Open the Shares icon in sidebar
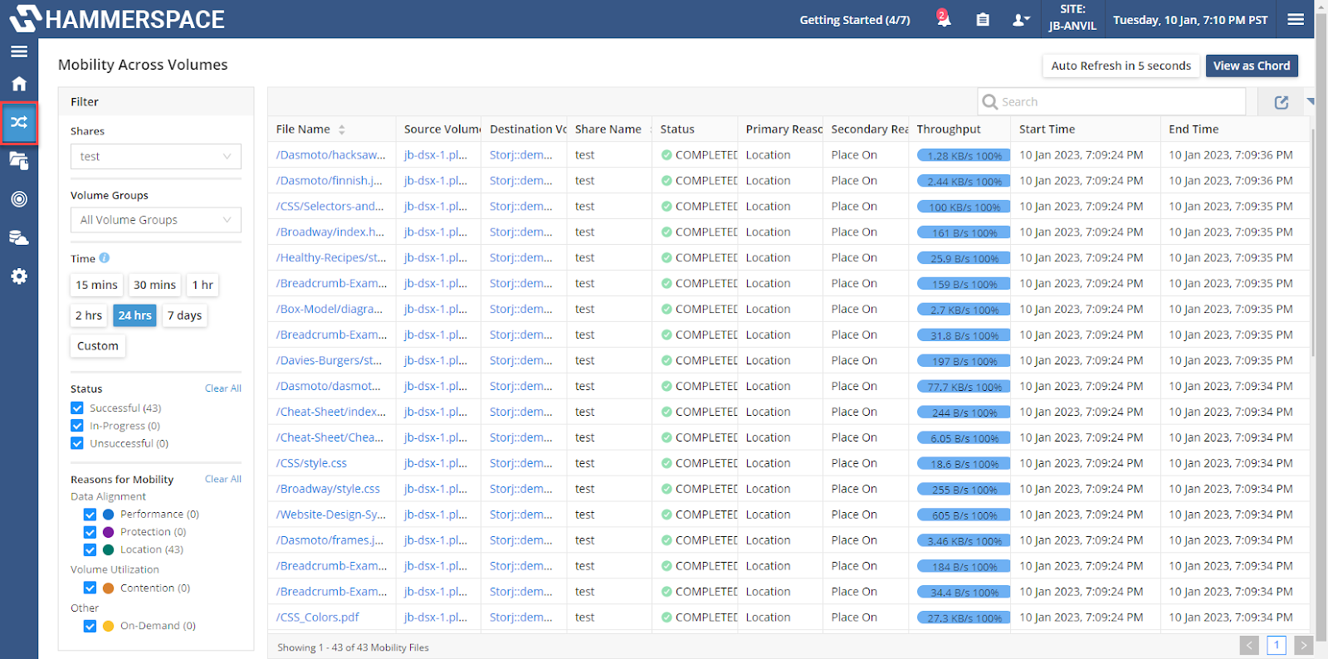1328x659 pixels. [x=19, y=161]
